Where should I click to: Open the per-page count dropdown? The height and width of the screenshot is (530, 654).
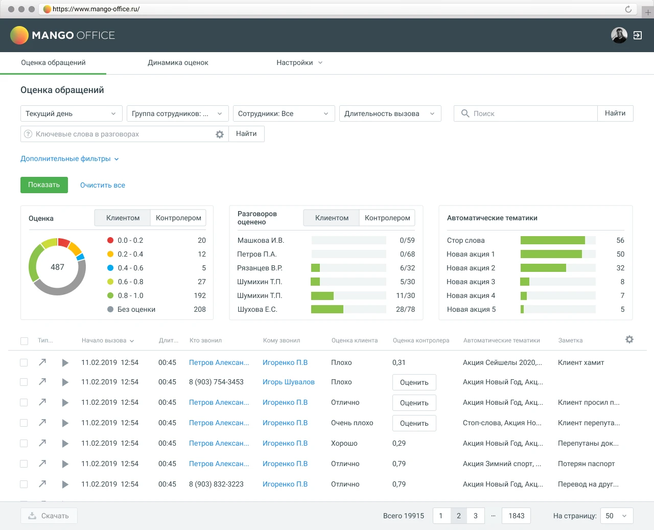coord(616,516)
